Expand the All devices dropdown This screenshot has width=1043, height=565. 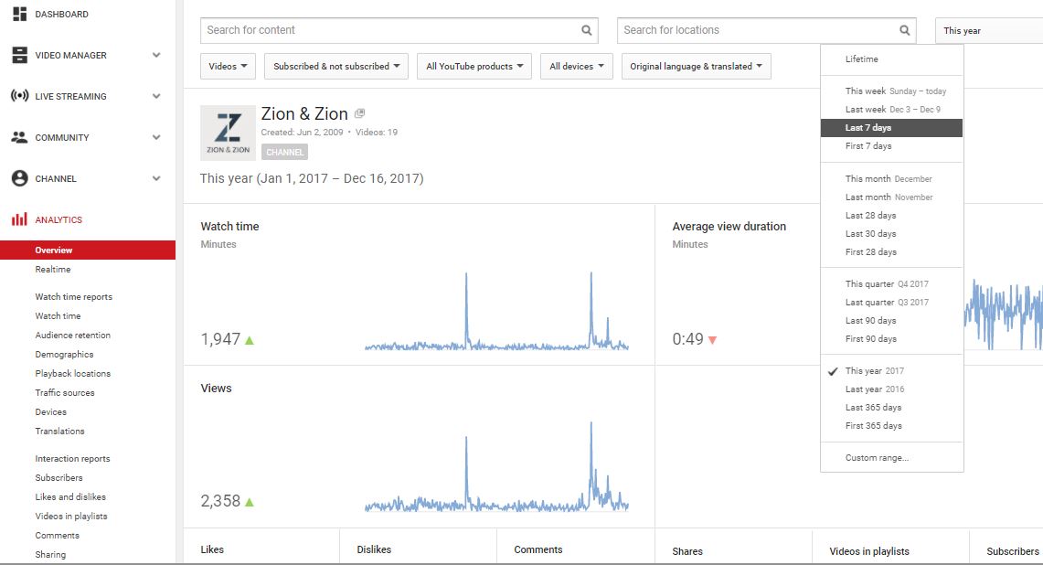tap(576, 66)
